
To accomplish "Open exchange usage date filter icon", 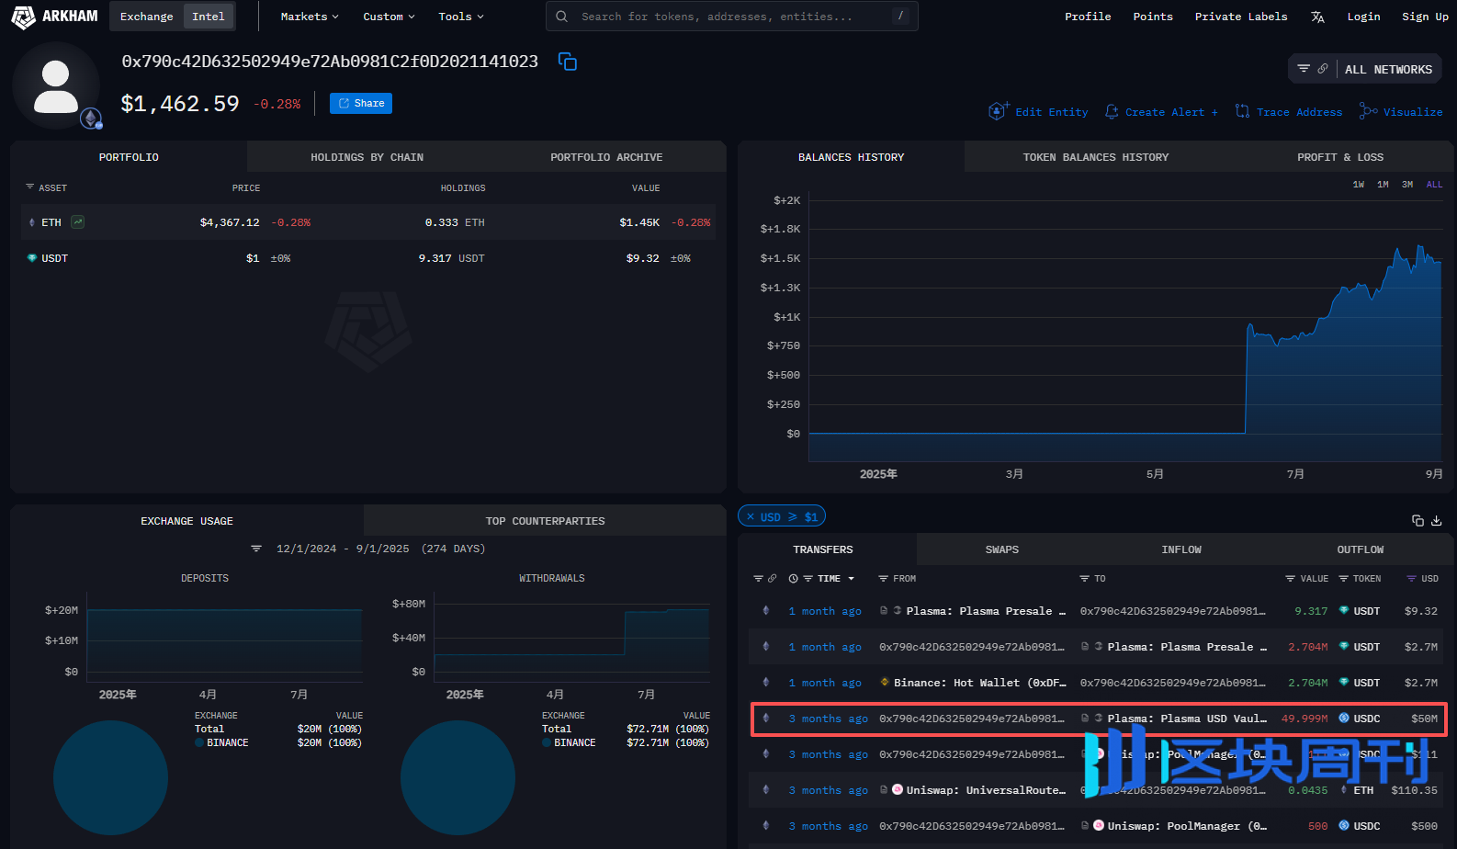I will pos(256,549).
